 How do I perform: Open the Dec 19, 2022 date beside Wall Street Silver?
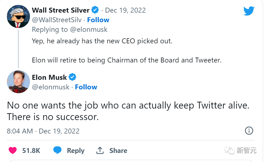click(125, 10)
